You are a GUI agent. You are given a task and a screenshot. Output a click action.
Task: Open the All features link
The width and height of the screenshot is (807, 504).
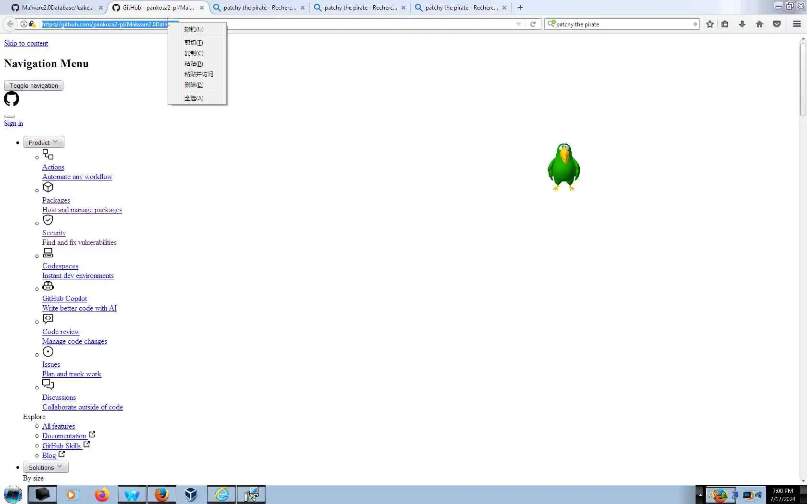tap(59, 426)
